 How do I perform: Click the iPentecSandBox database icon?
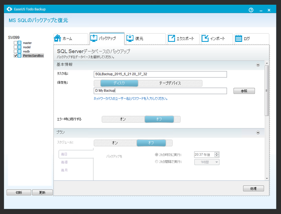(19, 55)
